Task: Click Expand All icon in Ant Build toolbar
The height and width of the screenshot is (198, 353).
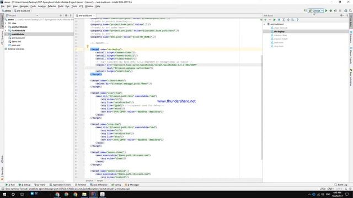Action: [284, 20]
